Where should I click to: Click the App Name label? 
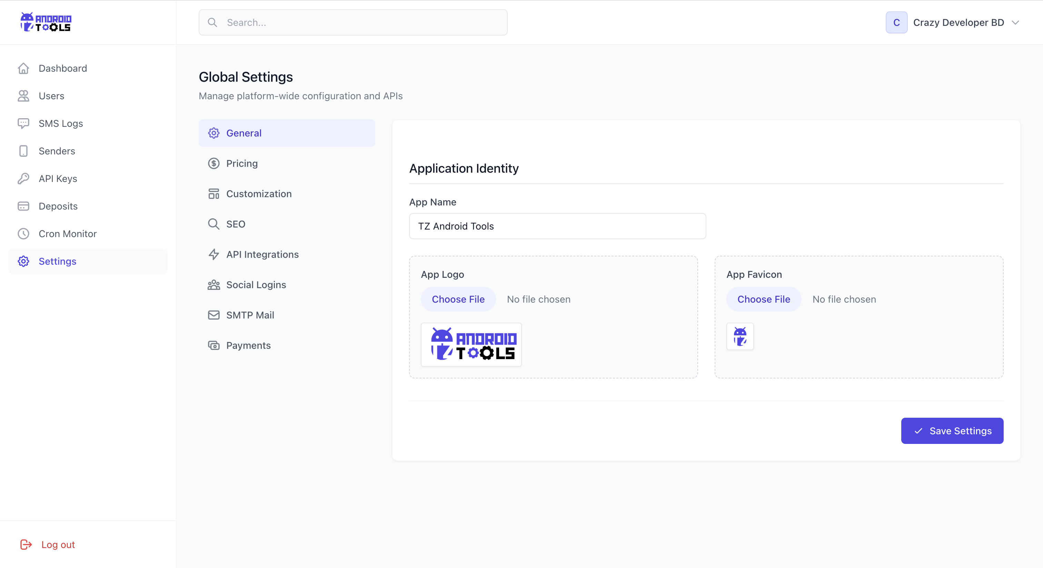(433, 202)
